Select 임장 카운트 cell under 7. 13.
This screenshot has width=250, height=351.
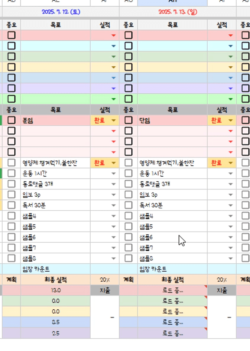[x=173, y=269]
